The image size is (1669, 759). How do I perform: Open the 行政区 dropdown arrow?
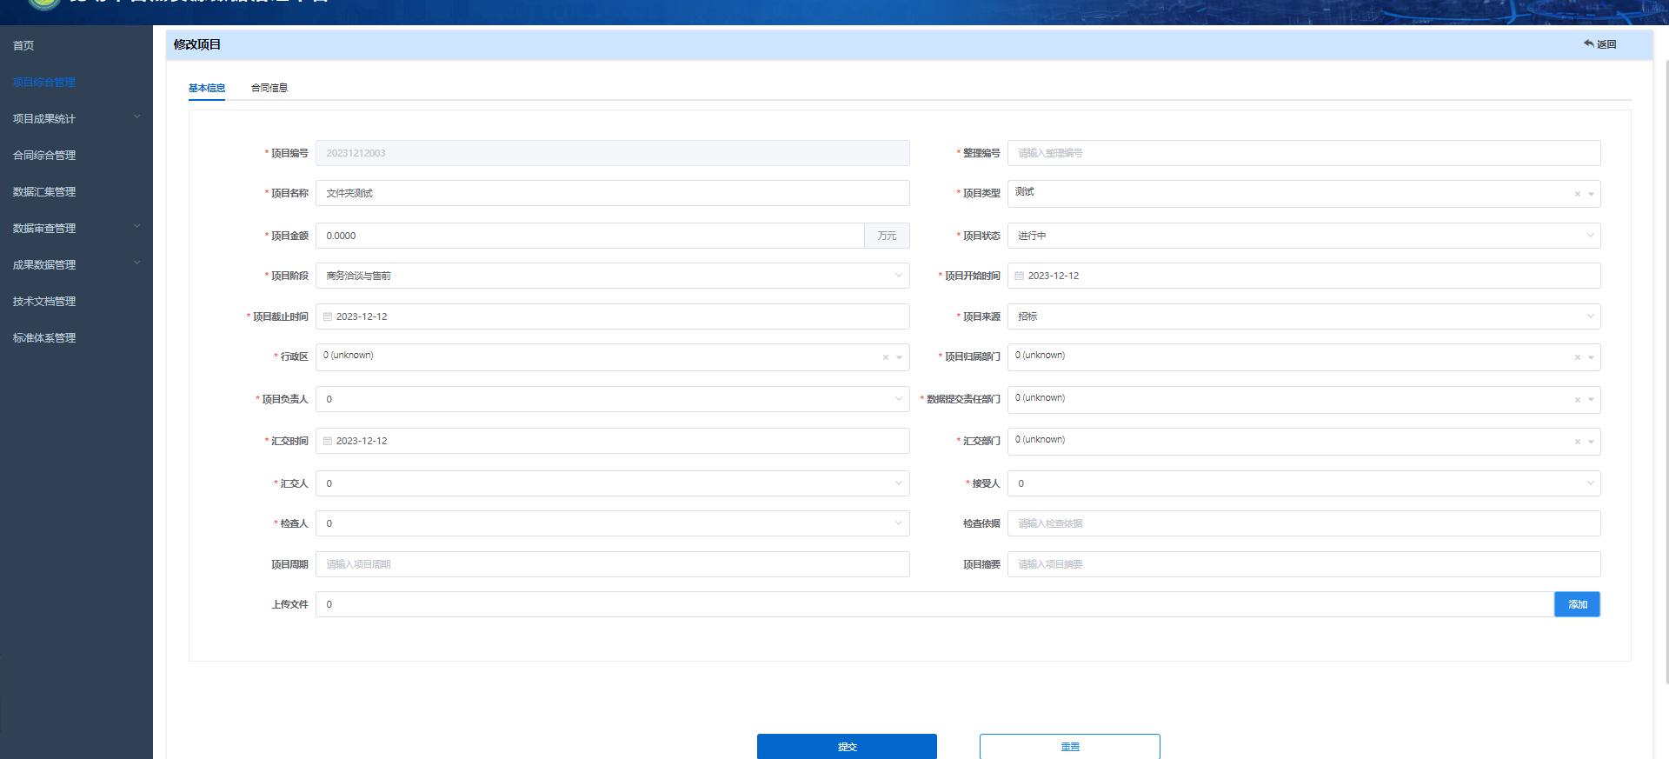click(x=899, y=357)
